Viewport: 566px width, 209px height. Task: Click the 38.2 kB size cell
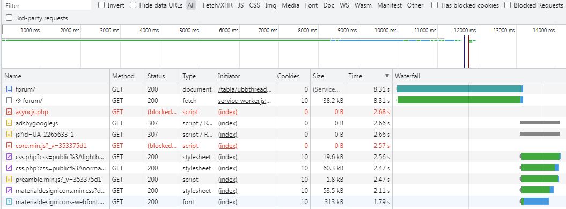point(334,101)
